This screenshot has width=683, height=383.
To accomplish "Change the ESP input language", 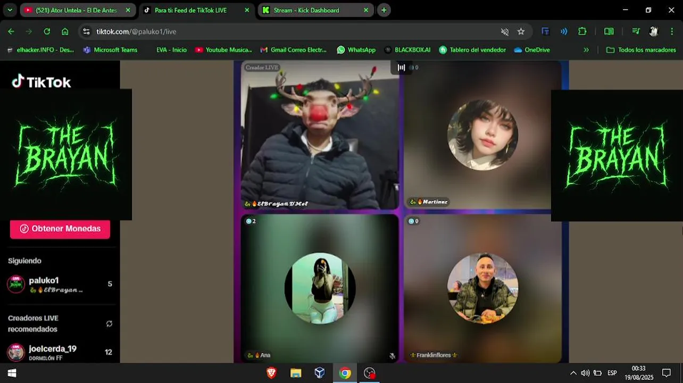I will pos(612,373).
